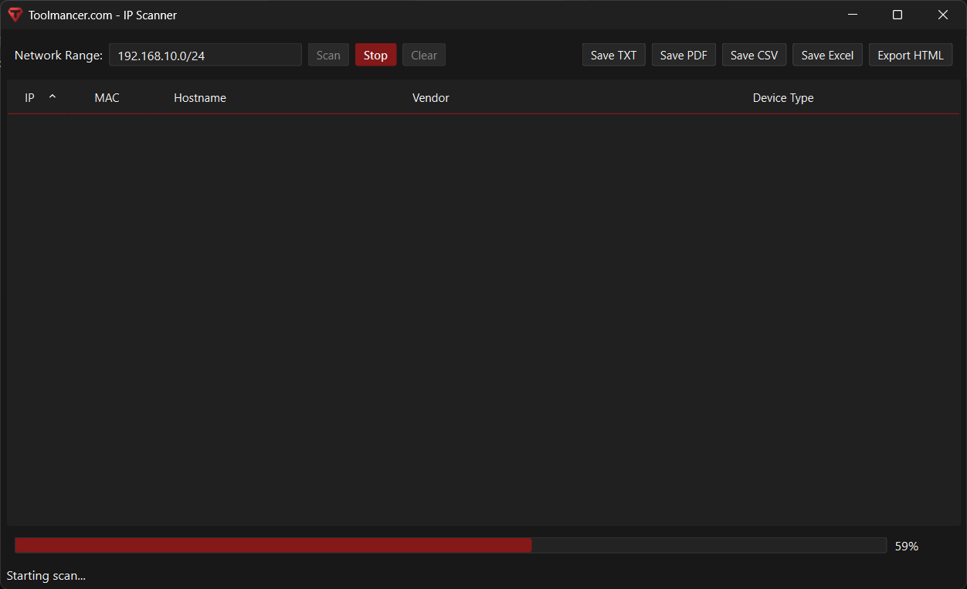Save results as TXT
This screenshot has width=967, height=589.
pyautogui.click(x=614, y=55)
